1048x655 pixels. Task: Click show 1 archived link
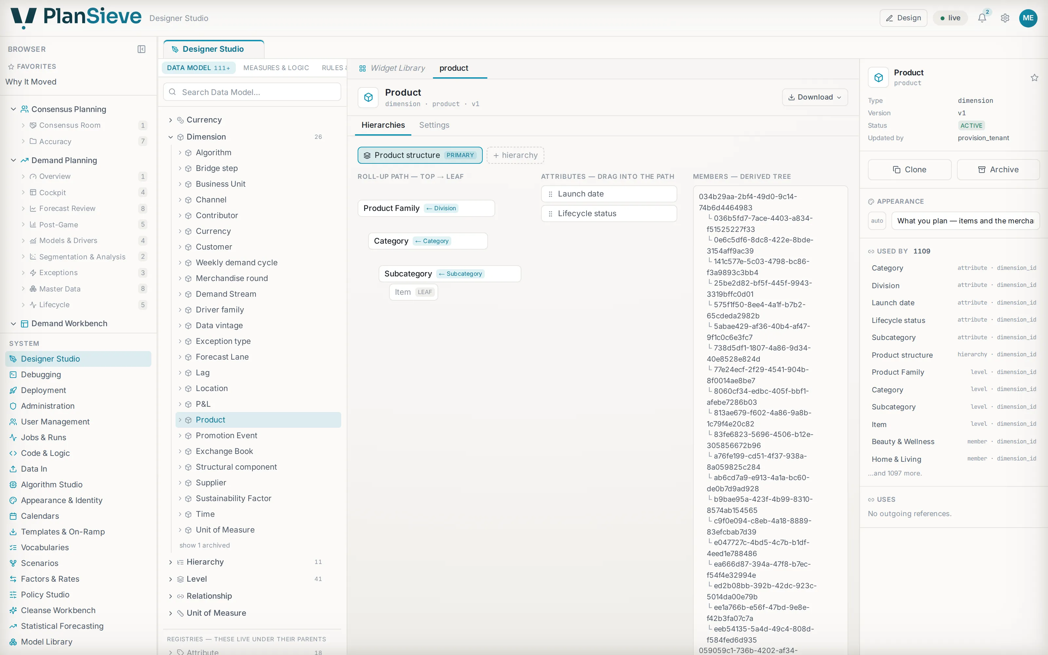pyautogui.click(x=204, y=545)
